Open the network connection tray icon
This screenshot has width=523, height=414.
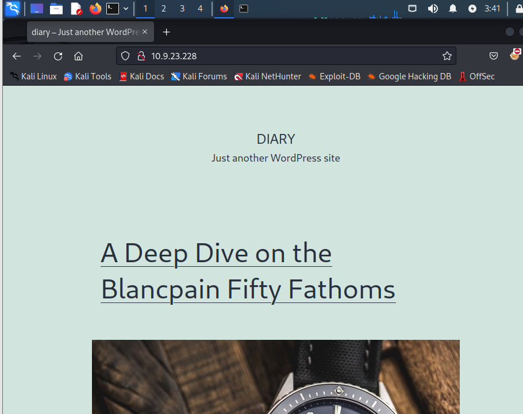(413, 9)
